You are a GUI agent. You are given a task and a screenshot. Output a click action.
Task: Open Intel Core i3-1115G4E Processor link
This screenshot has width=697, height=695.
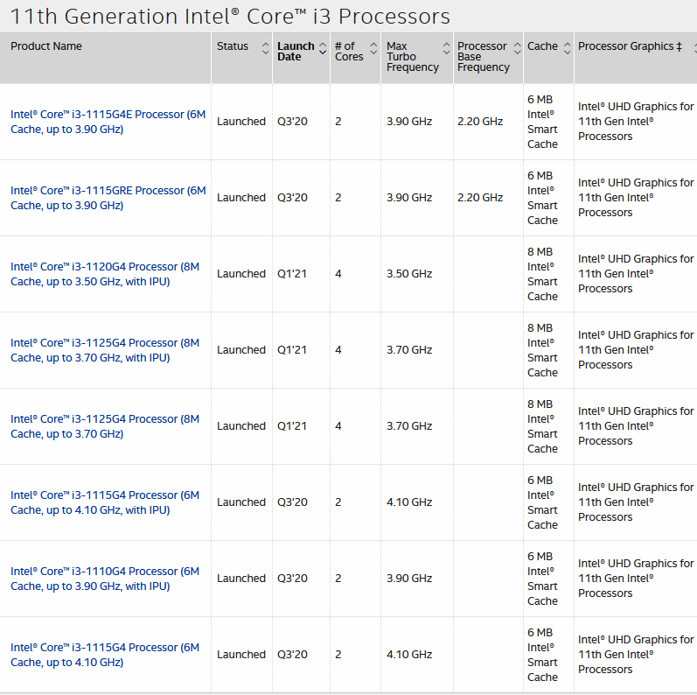coord(108,122)
